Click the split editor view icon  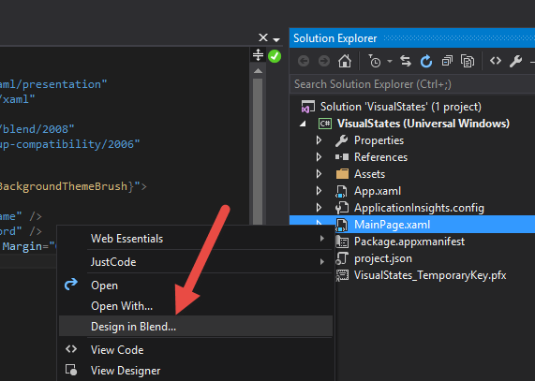click(259, 55)
